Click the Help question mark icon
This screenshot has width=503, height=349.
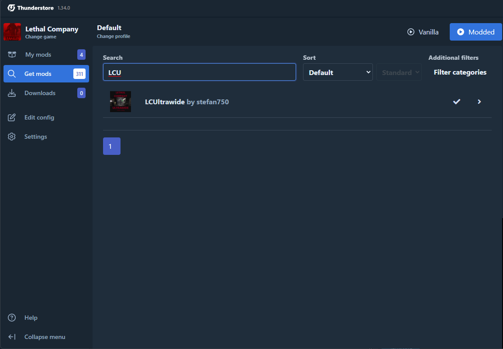[12, 318]
